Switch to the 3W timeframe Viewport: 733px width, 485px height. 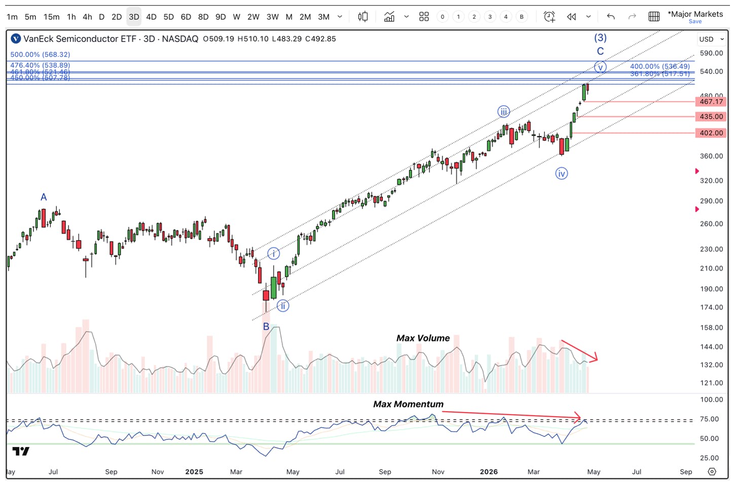point(273,17)
